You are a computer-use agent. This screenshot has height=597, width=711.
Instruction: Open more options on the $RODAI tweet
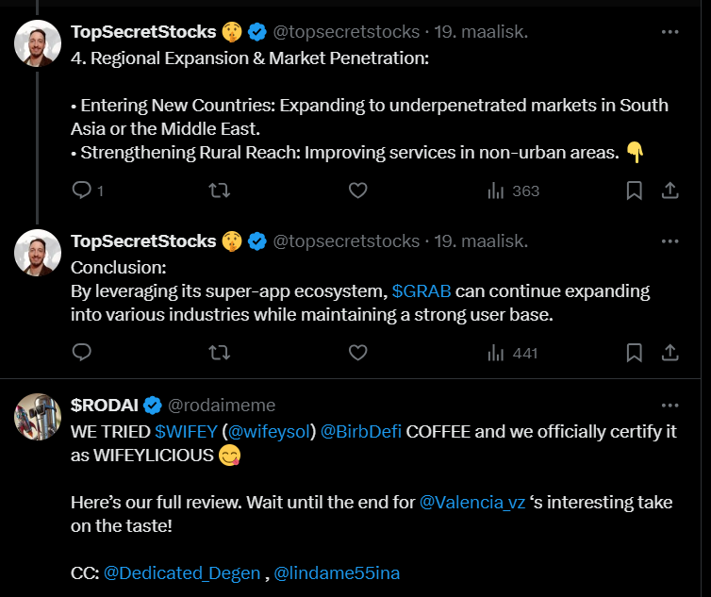[x=670, y=406]
